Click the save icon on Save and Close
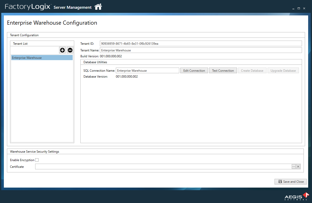This screenshot has width=312, height=203. (x=280, y=181)
